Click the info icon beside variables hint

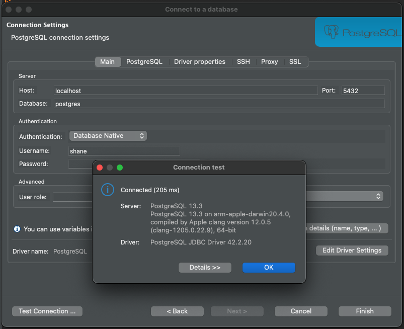point(17,229)
